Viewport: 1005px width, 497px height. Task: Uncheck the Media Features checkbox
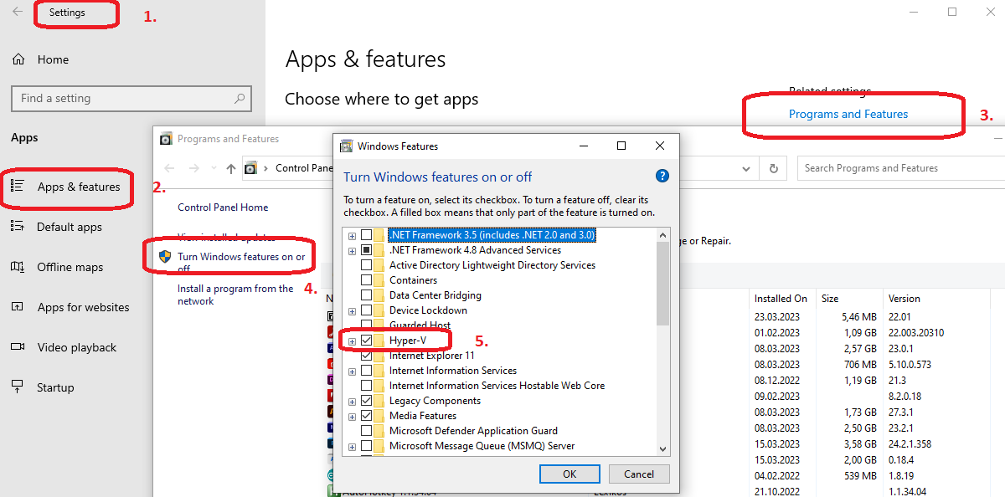[366, 416]
